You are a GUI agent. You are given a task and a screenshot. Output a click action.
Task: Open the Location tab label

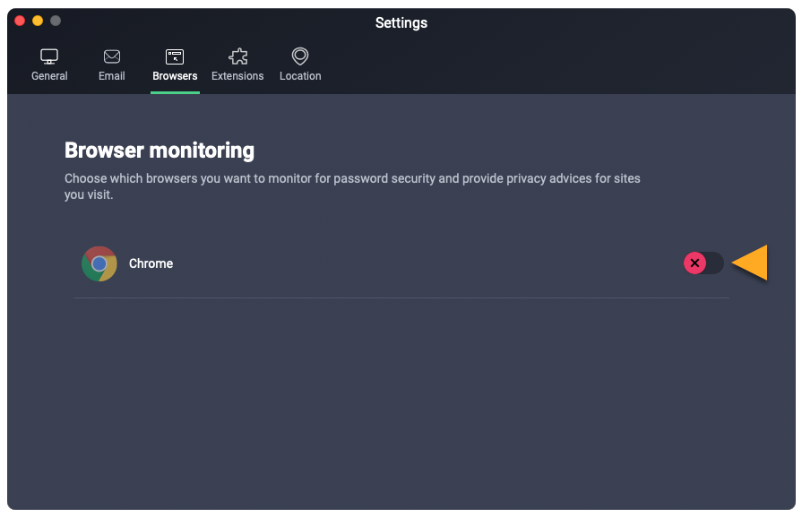(300, 76)
